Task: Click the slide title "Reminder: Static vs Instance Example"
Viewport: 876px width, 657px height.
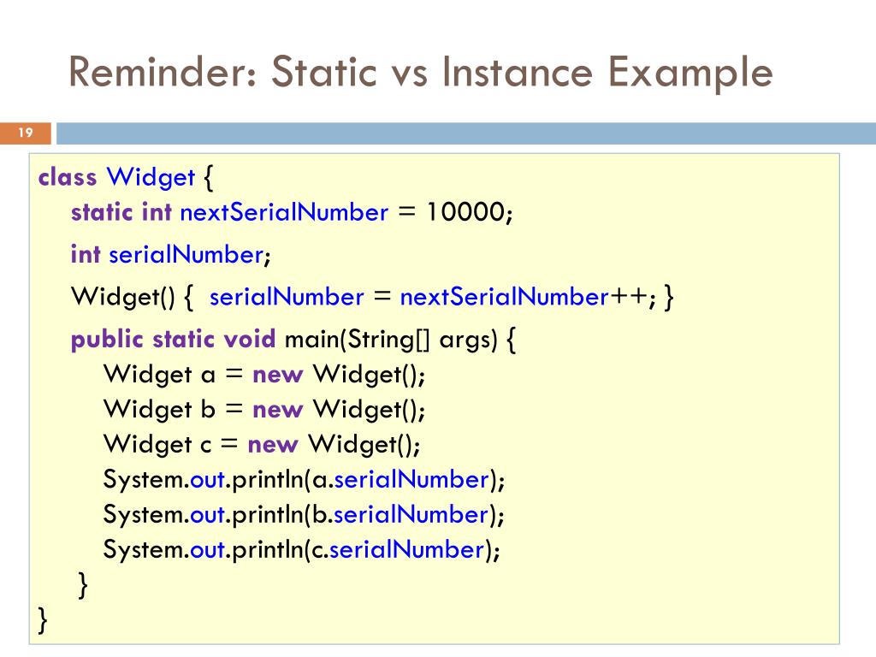Action: pos(420,73)
